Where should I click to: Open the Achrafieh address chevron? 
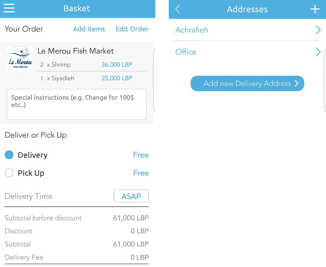(x=318, y=30)
